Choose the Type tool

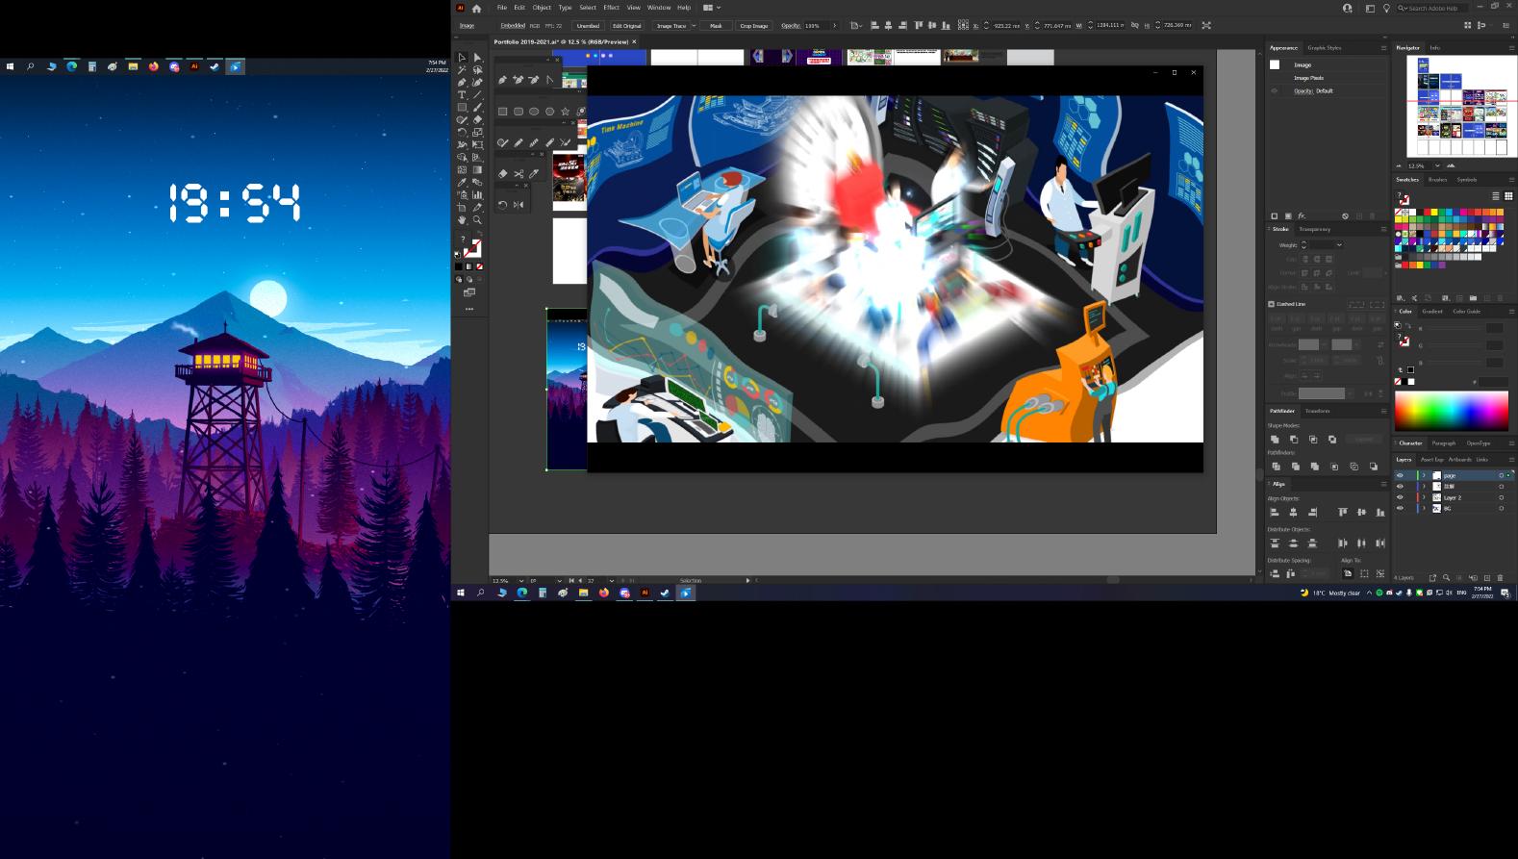[462, 95]
